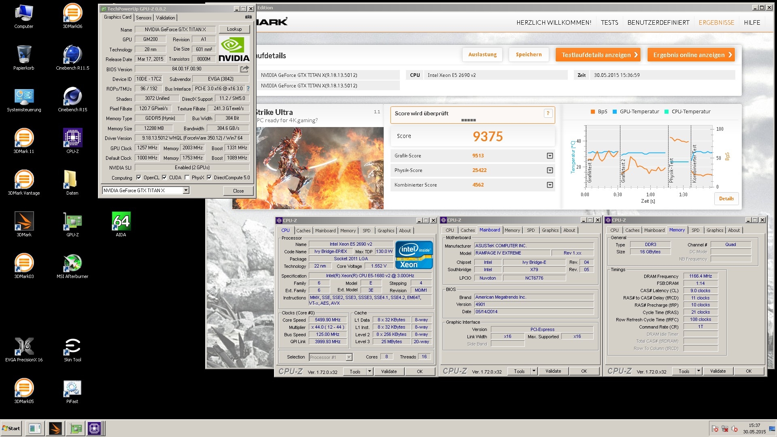Image resolution: width=777 pixels, height=437 pixels.
Task: Launch the 3DMark desktop shortcut
Action: click(24, 225)
